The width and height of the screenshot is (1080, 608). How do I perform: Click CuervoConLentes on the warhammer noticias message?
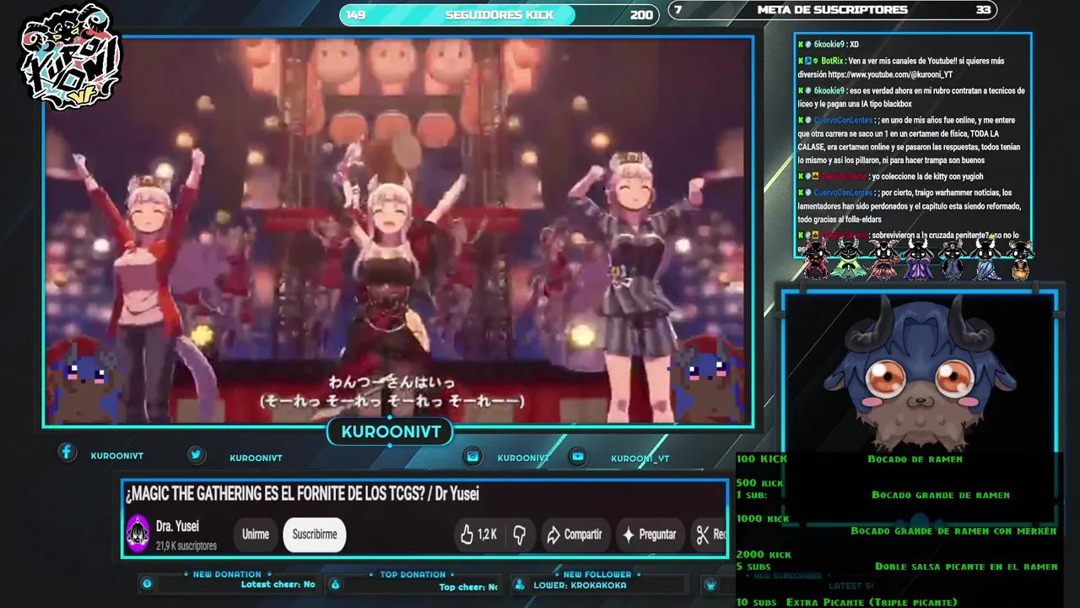[844, 193]
